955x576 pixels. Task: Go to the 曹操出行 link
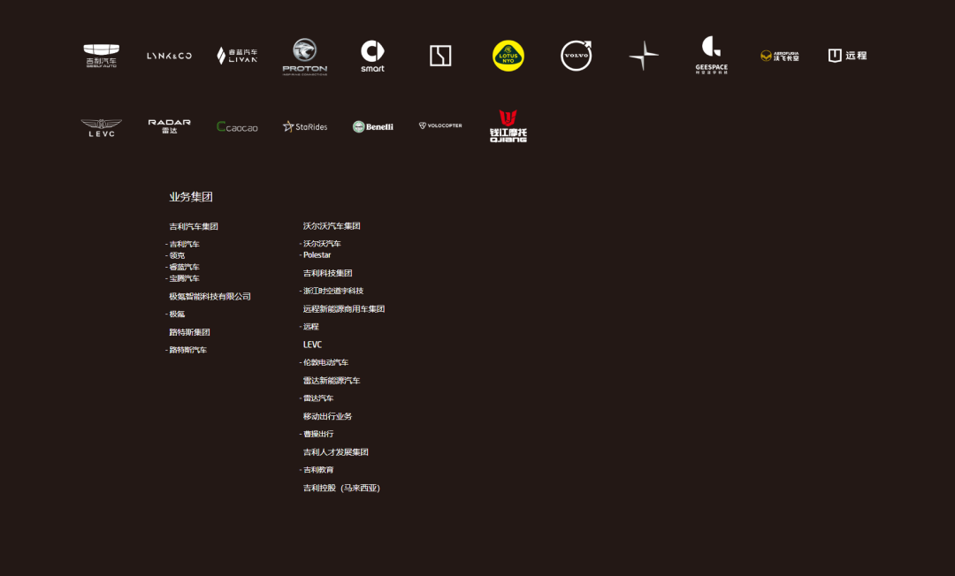click(318, 435)
